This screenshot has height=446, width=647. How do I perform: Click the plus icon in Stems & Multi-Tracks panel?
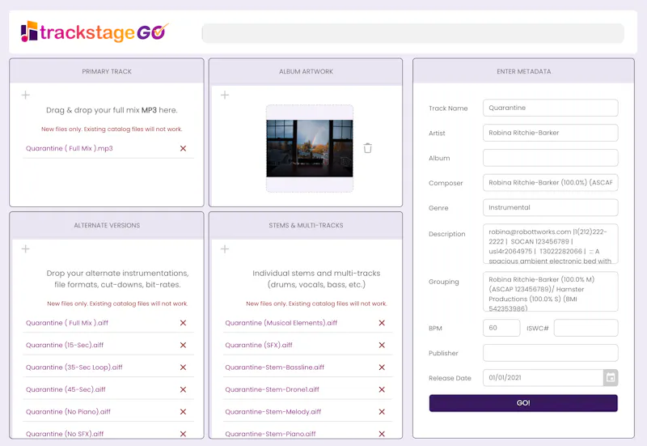pyautogui.click(x=225, y=248)
